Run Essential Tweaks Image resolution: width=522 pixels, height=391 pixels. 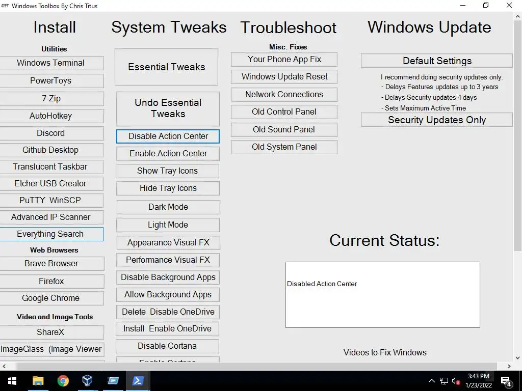167,67
